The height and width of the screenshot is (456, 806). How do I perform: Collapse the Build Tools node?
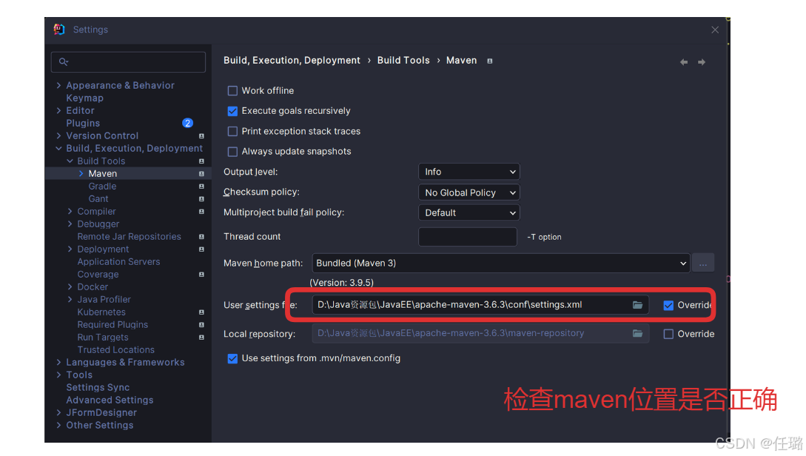(70, 161)
